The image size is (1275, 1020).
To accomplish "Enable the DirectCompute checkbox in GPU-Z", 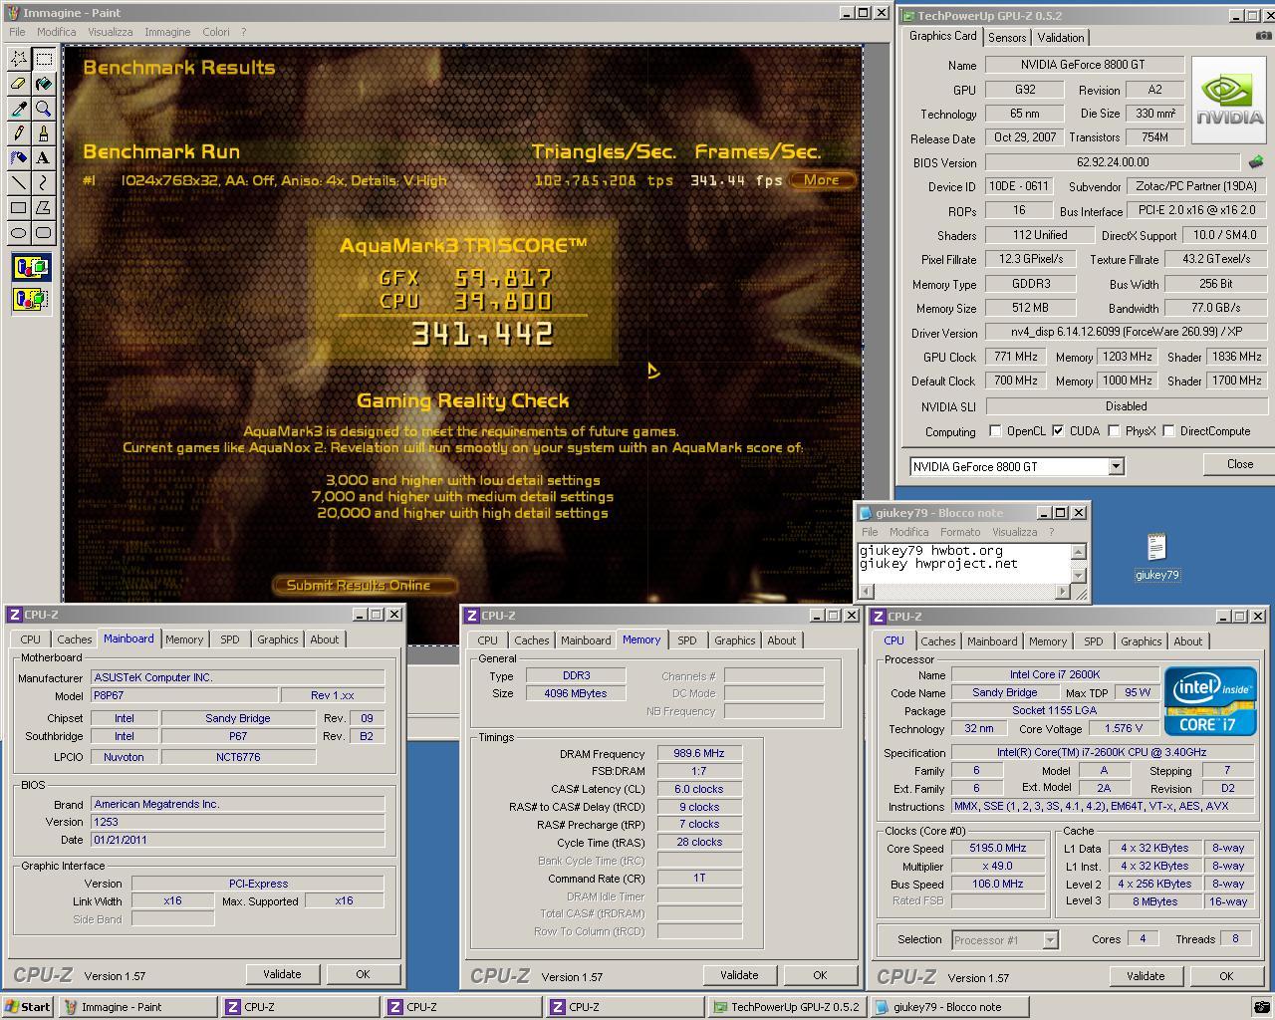I will pos(1168,431).
